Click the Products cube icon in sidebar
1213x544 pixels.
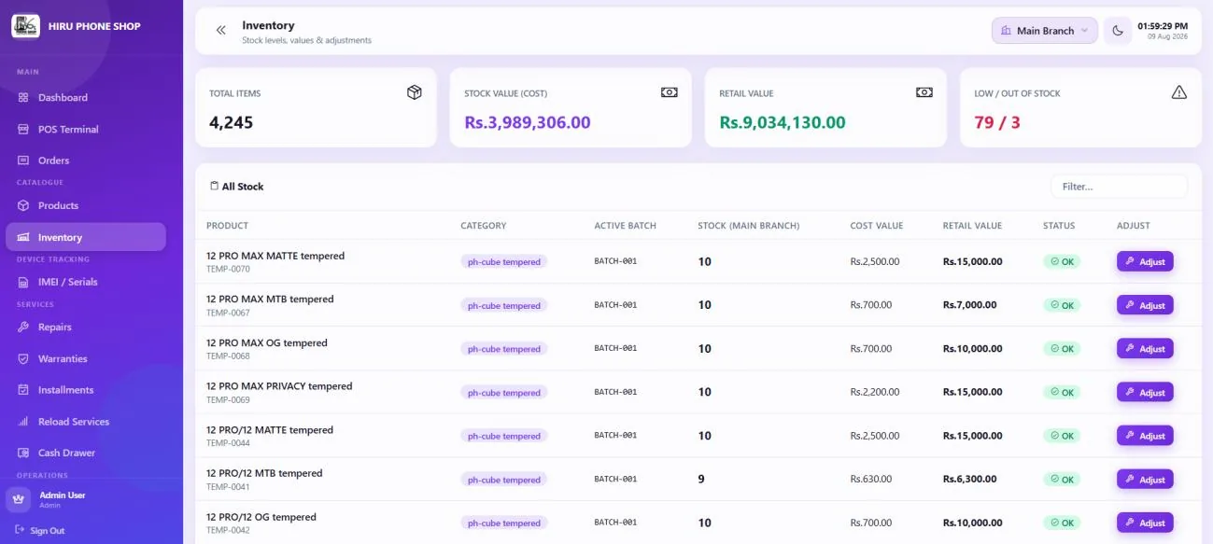pyautogui.click(x=23, y=205)
